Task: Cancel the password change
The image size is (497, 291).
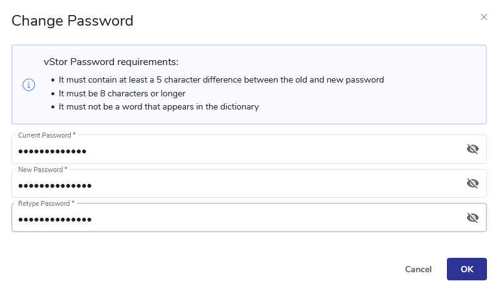Action: click(x=418, y=269)
